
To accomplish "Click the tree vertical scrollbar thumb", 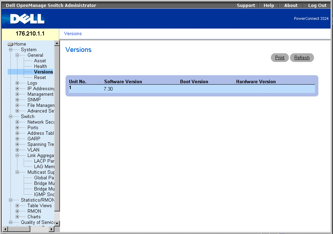I will [x=57, y=128].
